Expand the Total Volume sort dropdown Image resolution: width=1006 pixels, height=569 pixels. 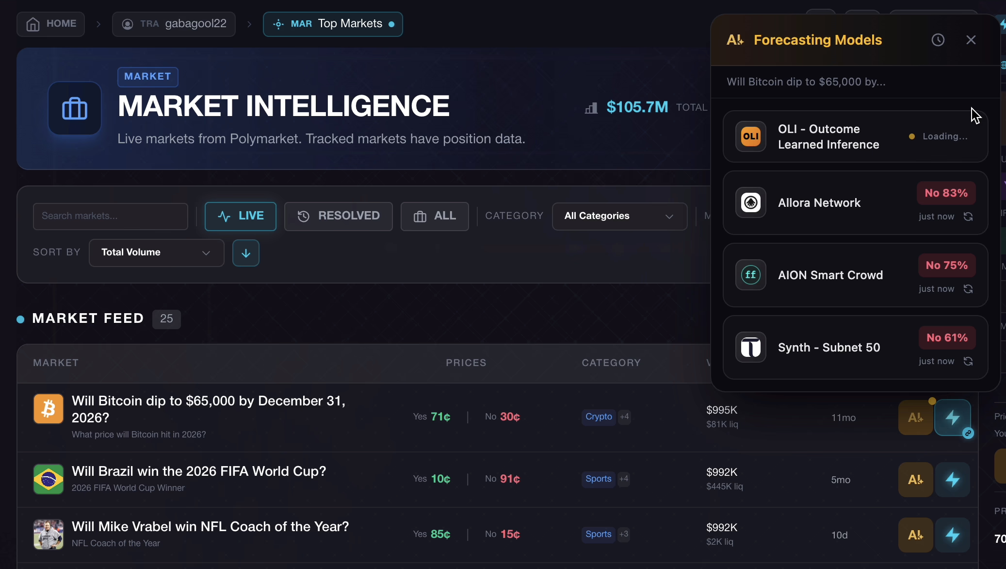pyautogui.click(x=156, y=252)
